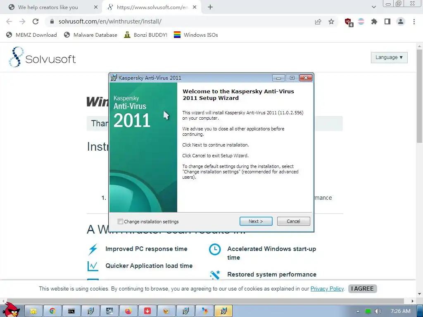Minimize the Kaspersky Anti-Virus 2011 window
This screenshot has width=423, height=317.
click(x=279, y=78)
